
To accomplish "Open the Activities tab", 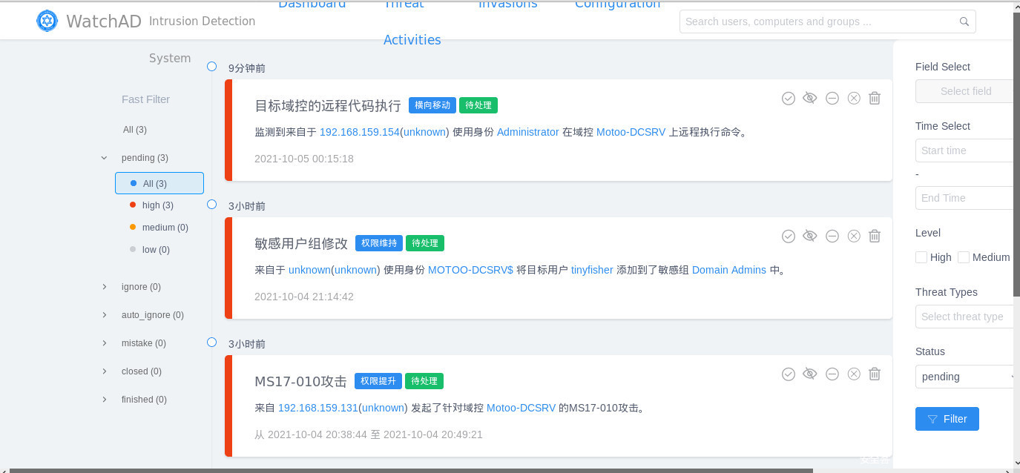I will (412, 40).
